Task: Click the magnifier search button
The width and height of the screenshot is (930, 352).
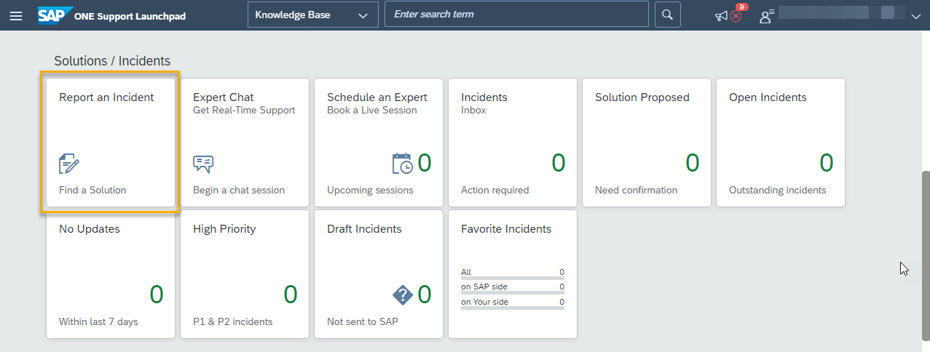Action: point(668,14)
